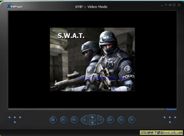Viewport: 184px width, 136px height.
Task: Click the down-triangle tray button in title bar
Action: [x=166, y=5]
